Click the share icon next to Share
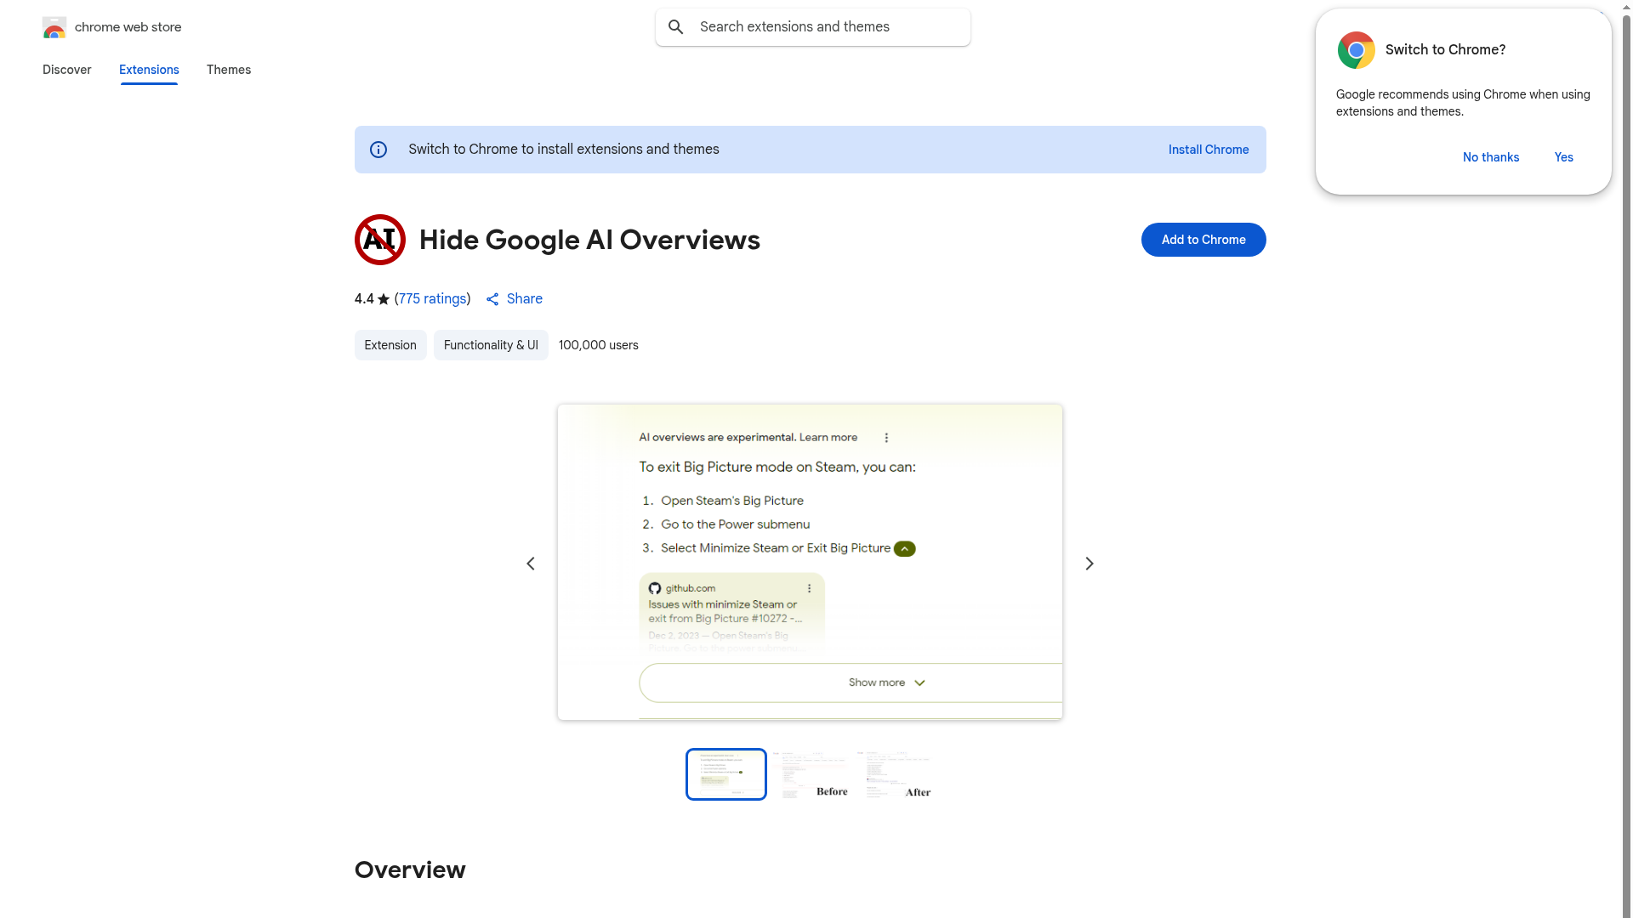This screenshot has height=918, width=1633. coord(492,299)
